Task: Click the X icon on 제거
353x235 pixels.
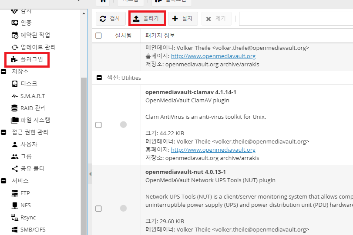Action: point(208,19)
